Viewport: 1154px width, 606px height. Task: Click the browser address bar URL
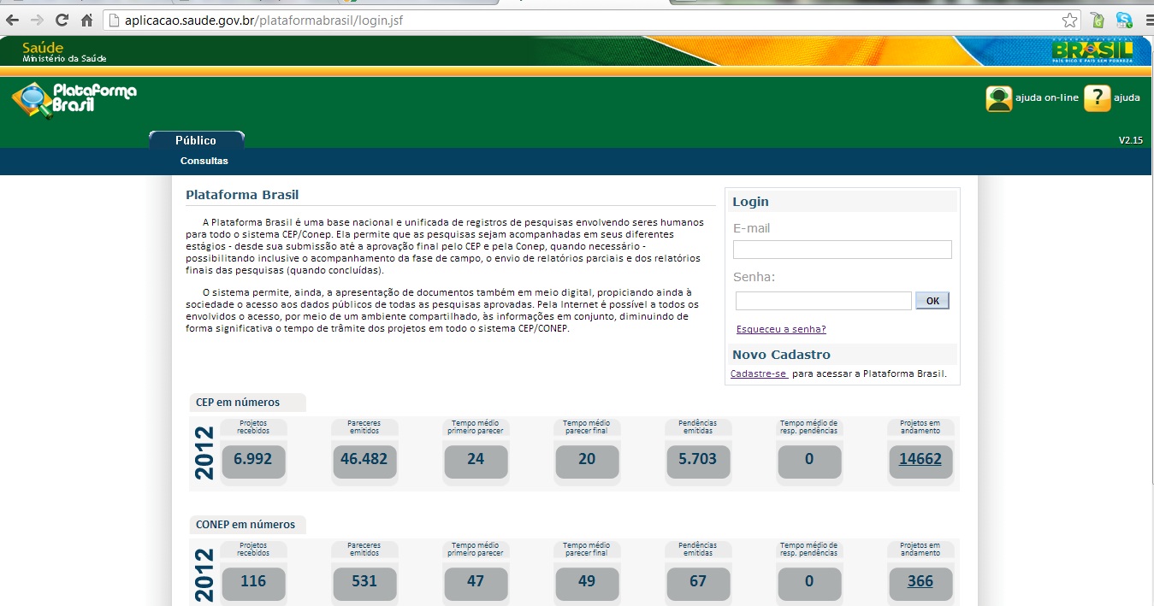coord(264,20)
